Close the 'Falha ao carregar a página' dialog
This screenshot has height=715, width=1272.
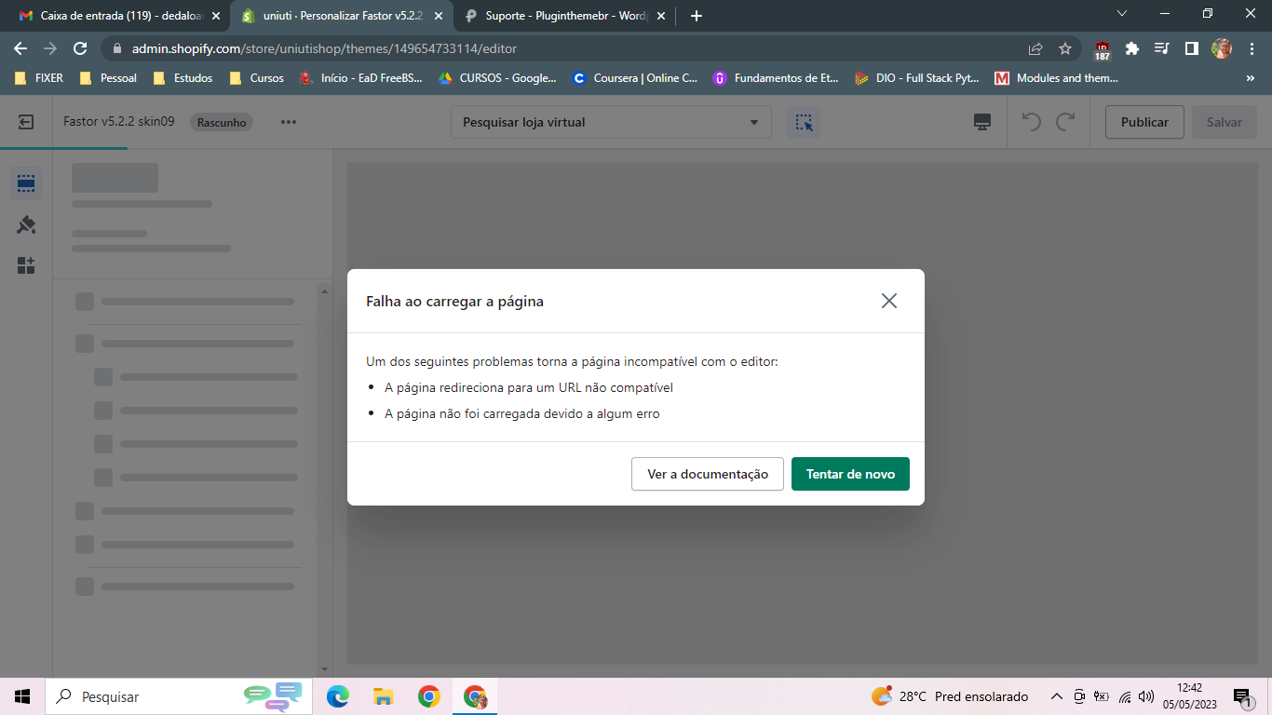[889, 301]
